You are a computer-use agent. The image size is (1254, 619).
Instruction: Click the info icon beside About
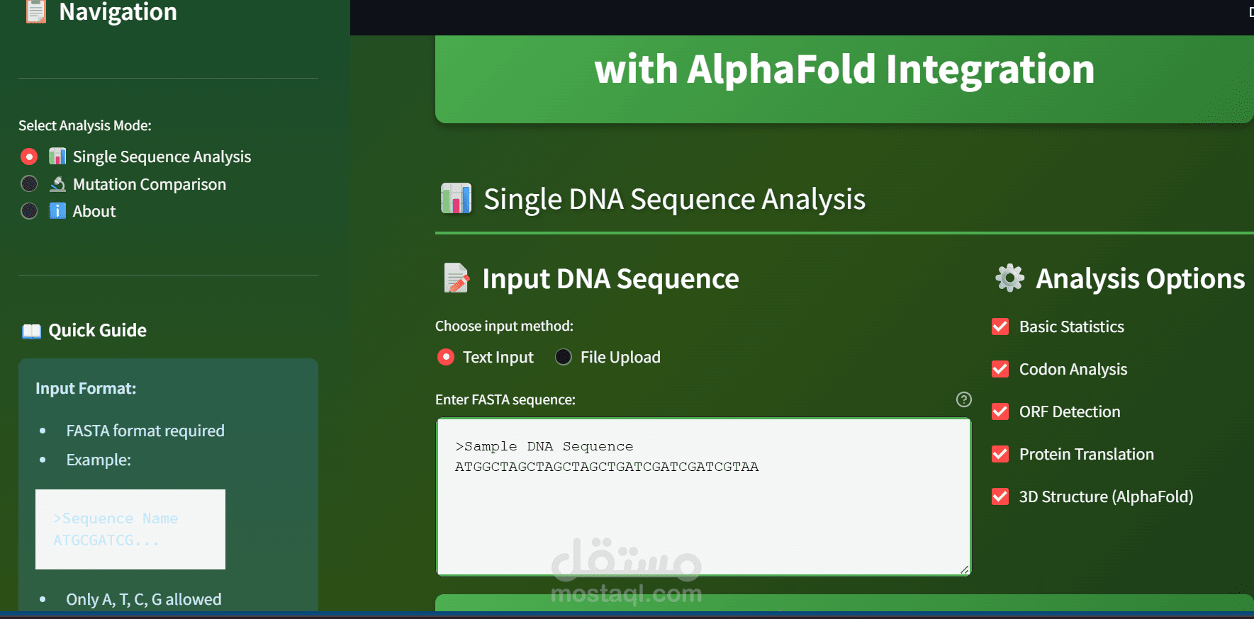(56, 210)
